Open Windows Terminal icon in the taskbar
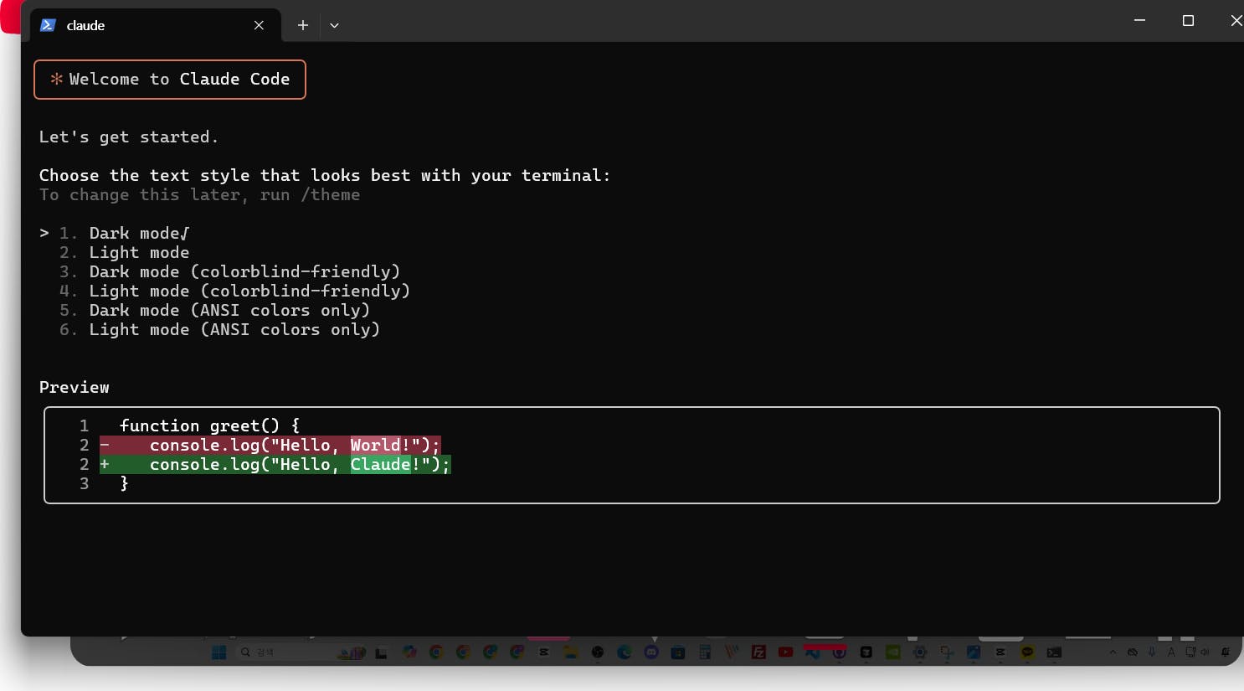The height and width of the screenshot is (691, 1244). coord(1054,652)
